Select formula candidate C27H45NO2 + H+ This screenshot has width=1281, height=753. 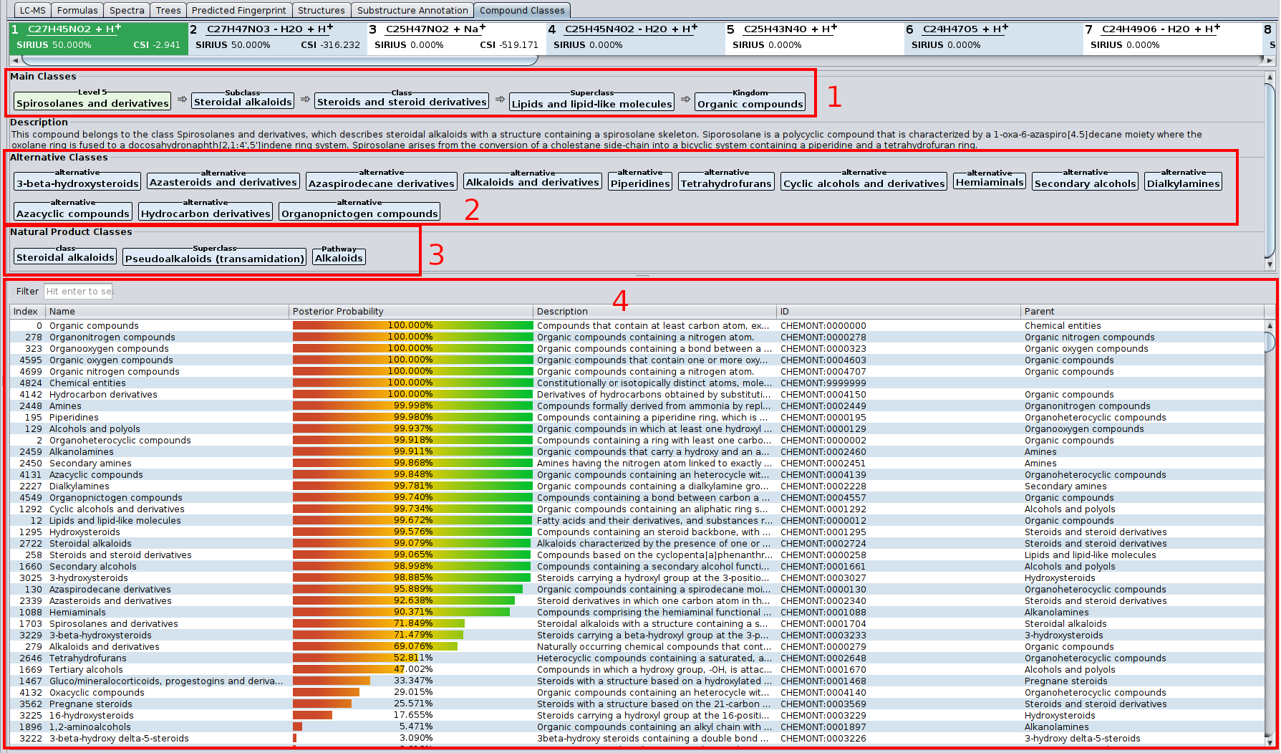pyautogui.click(x=98, y=37)
